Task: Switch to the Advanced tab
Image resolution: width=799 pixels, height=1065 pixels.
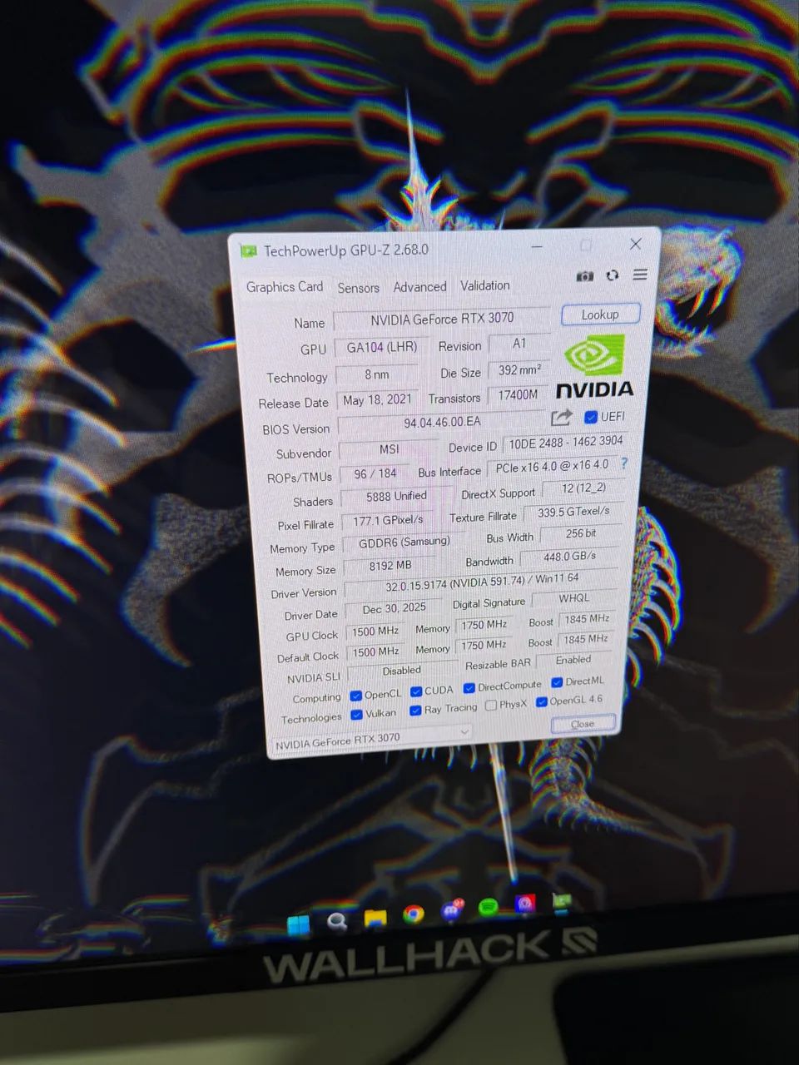Action: click(419, 287)
